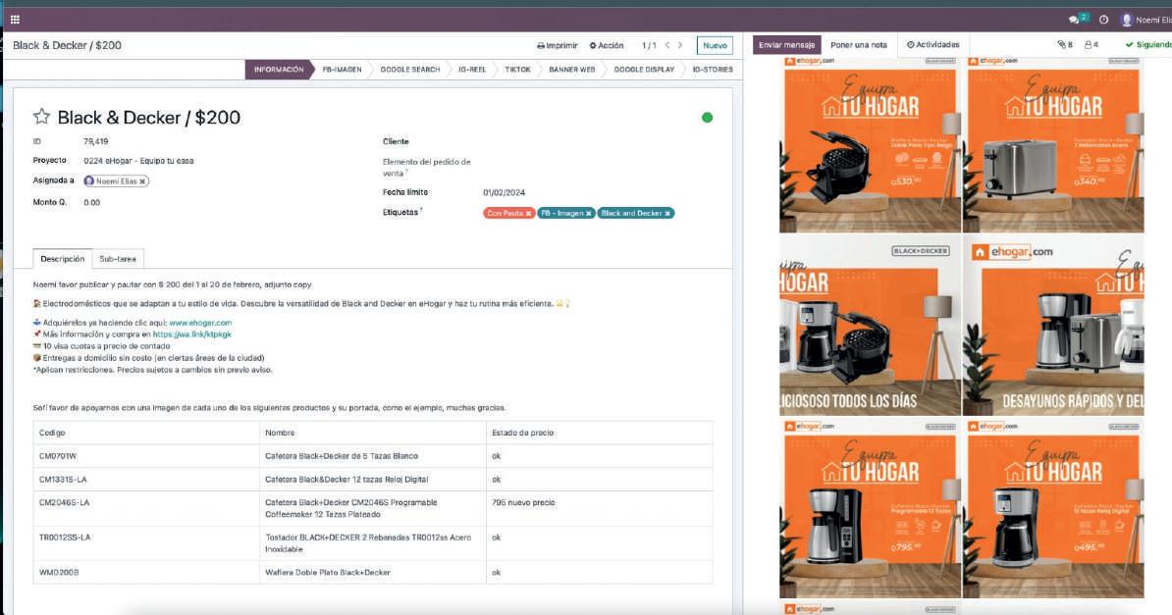This screenshot has width=1172, height=615.
Task: Click table cell WM0200B
Action: click(147, 573)
